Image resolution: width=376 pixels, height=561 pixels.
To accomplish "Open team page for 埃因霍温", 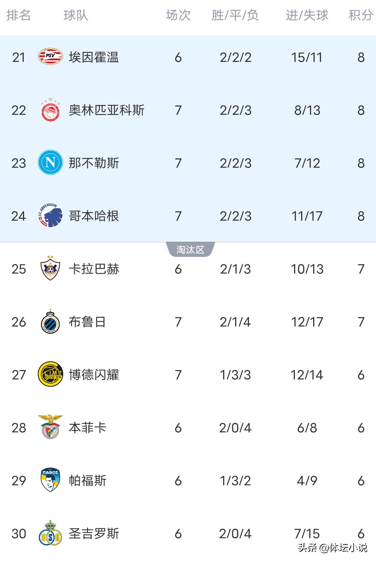I will [94, 57].
